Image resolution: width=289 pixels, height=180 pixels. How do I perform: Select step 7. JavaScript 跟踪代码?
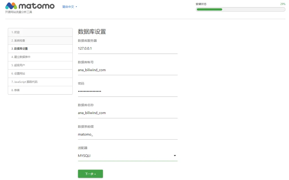[x=40, y=82]
